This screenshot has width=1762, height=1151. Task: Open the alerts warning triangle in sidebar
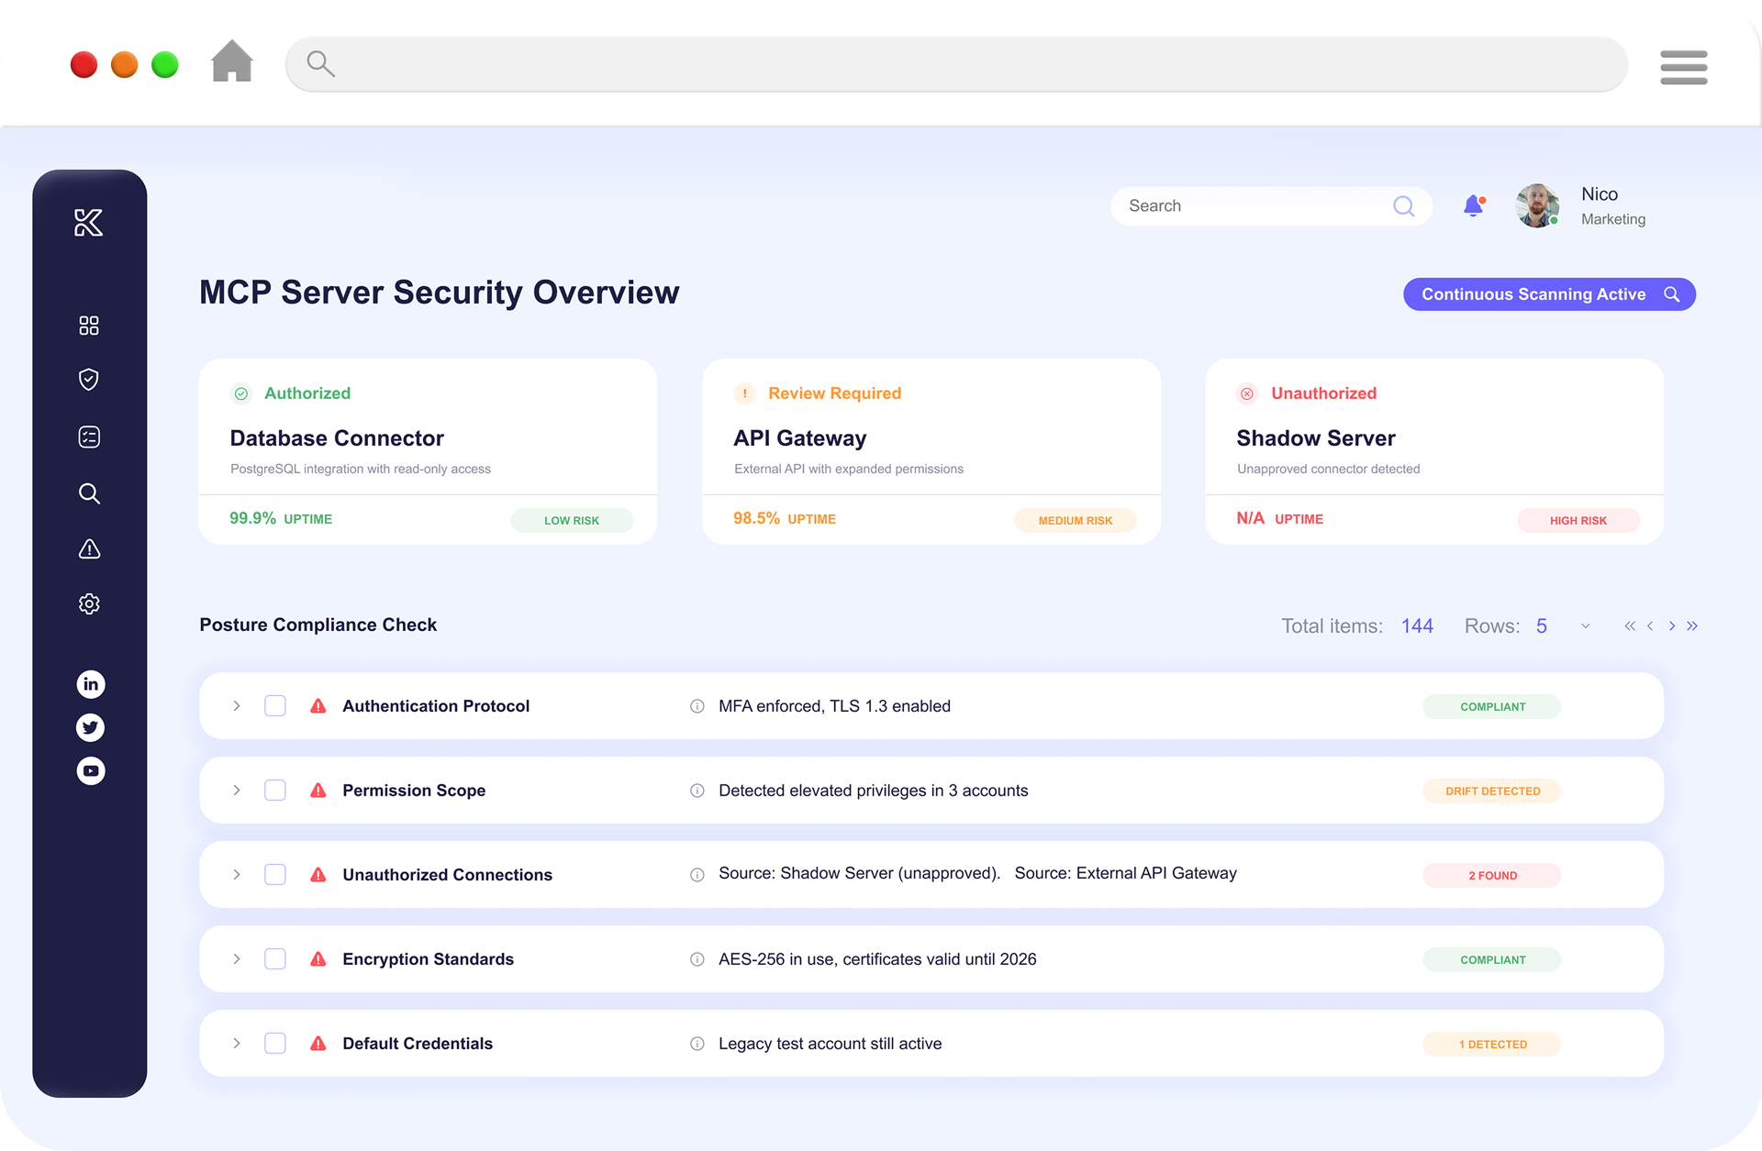(89, 549)
